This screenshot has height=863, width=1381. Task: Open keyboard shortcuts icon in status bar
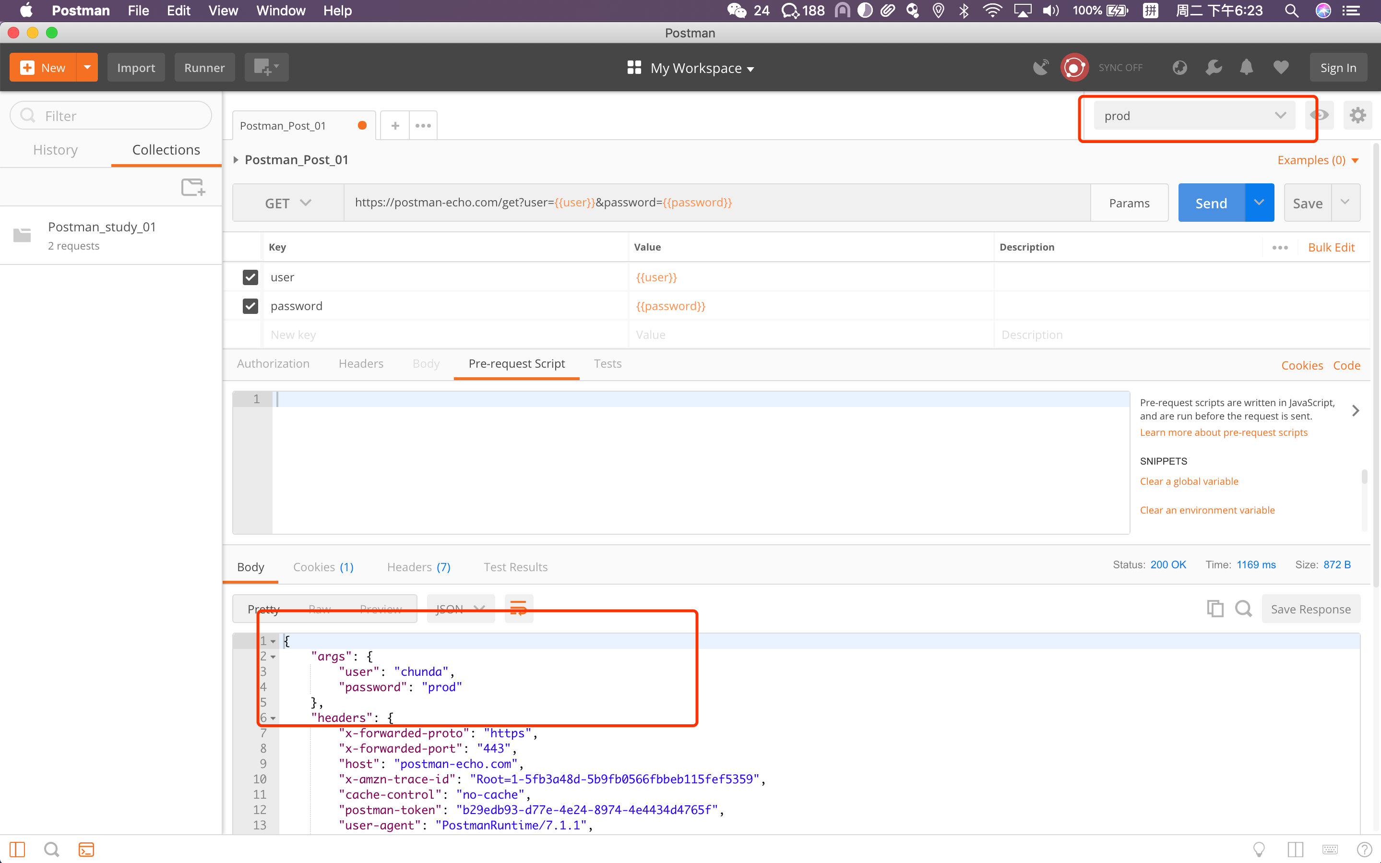pyautogui.click(x=1330, y=849)
